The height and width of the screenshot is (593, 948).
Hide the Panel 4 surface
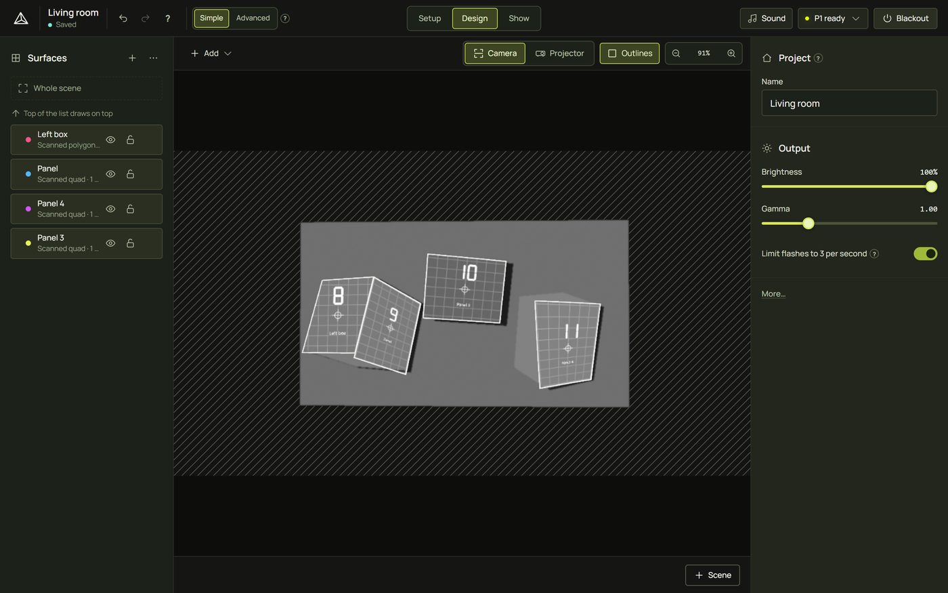(110, 209)
